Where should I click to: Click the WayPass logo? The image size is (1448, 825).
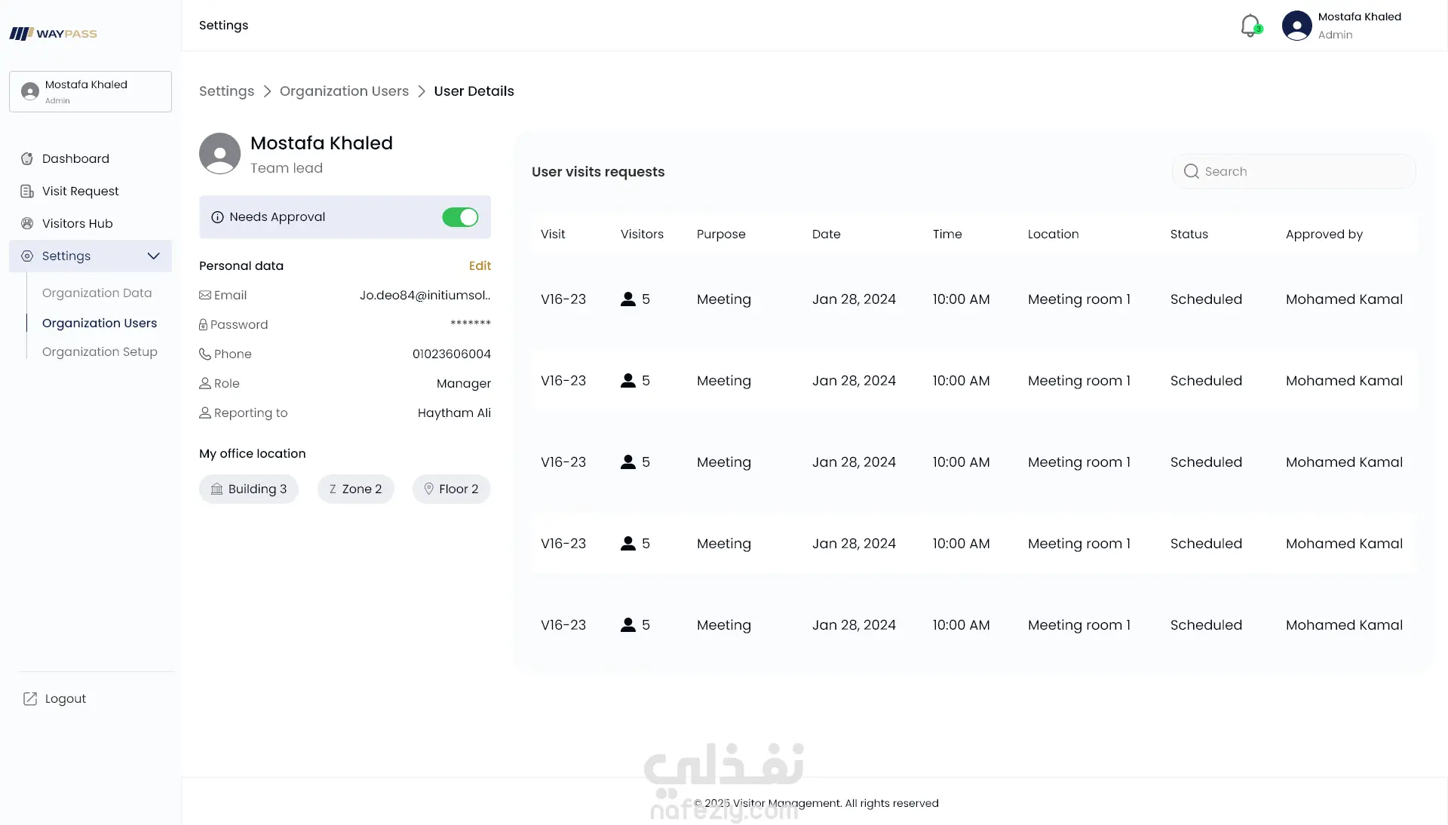tap(53, 33)
